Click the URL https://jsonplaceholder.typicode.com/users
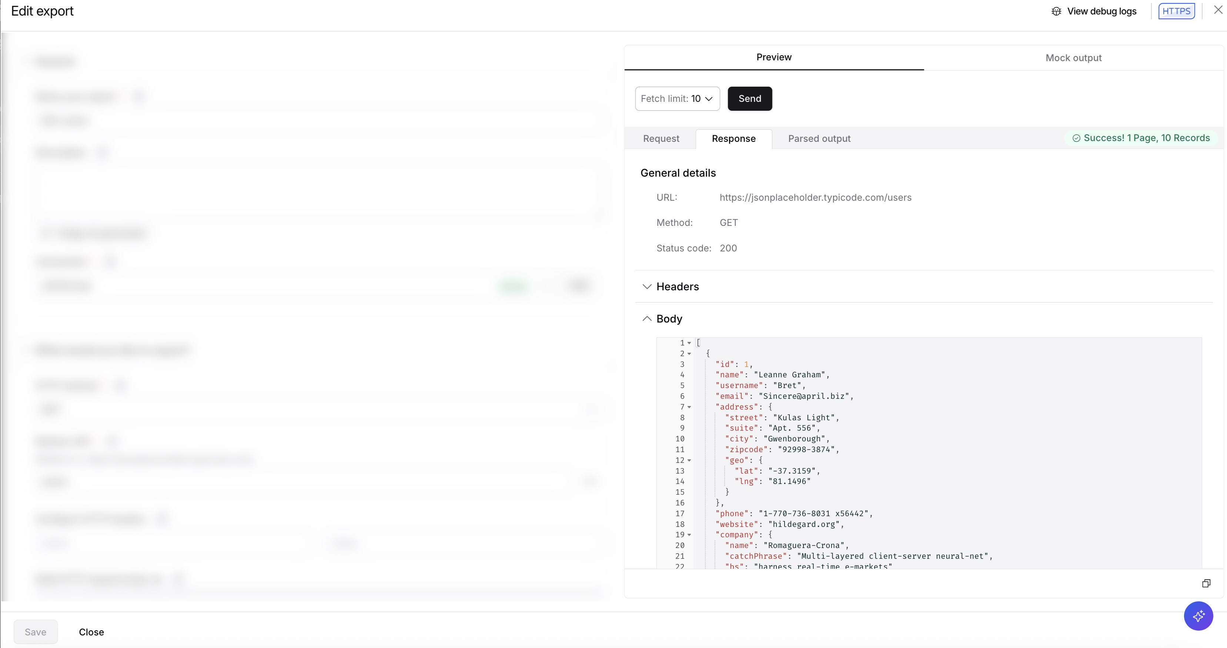Image resolution: width=1227 pixels, height=648 pixels. tap(815, 197)
